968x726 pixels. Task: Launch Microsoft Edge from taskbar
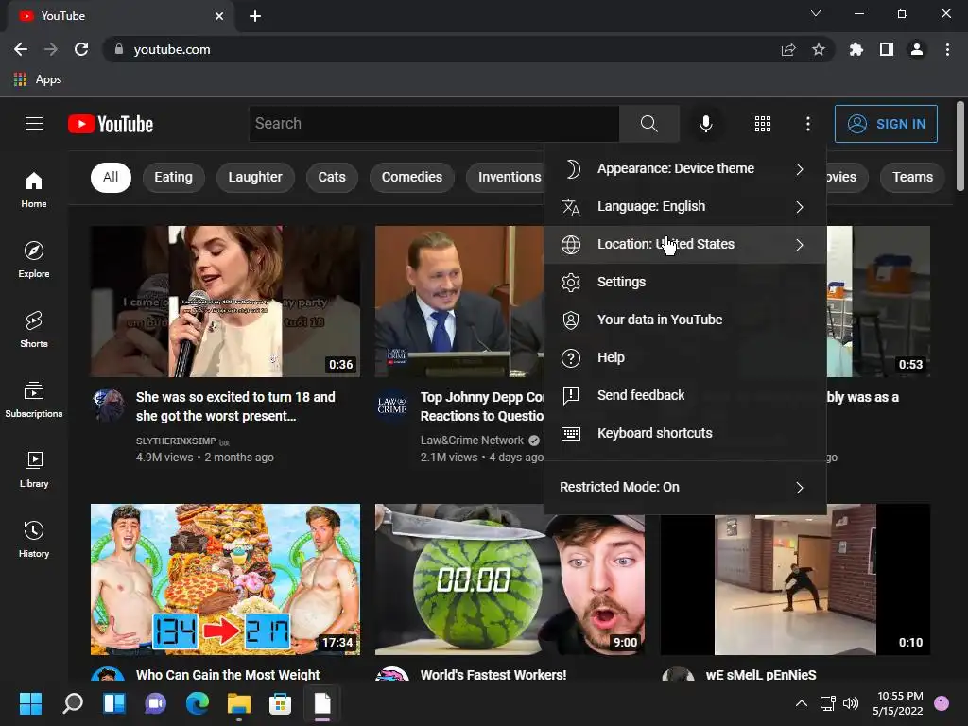(x=198, y=703)
